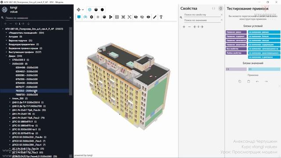Click the fit-object-to-frame icon
The width and height of the screenshot is (281, 158).
pyautogui.click(x=123, y=17)
